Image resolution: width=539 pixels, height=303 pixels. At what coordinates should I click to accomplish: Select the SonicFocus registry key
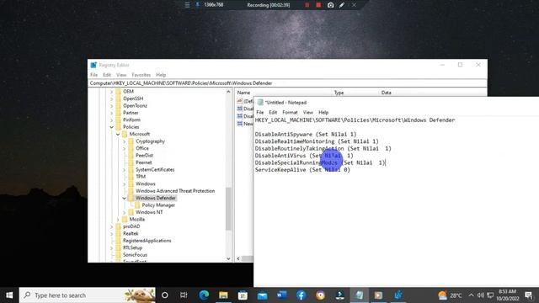(x=135, y=254)
